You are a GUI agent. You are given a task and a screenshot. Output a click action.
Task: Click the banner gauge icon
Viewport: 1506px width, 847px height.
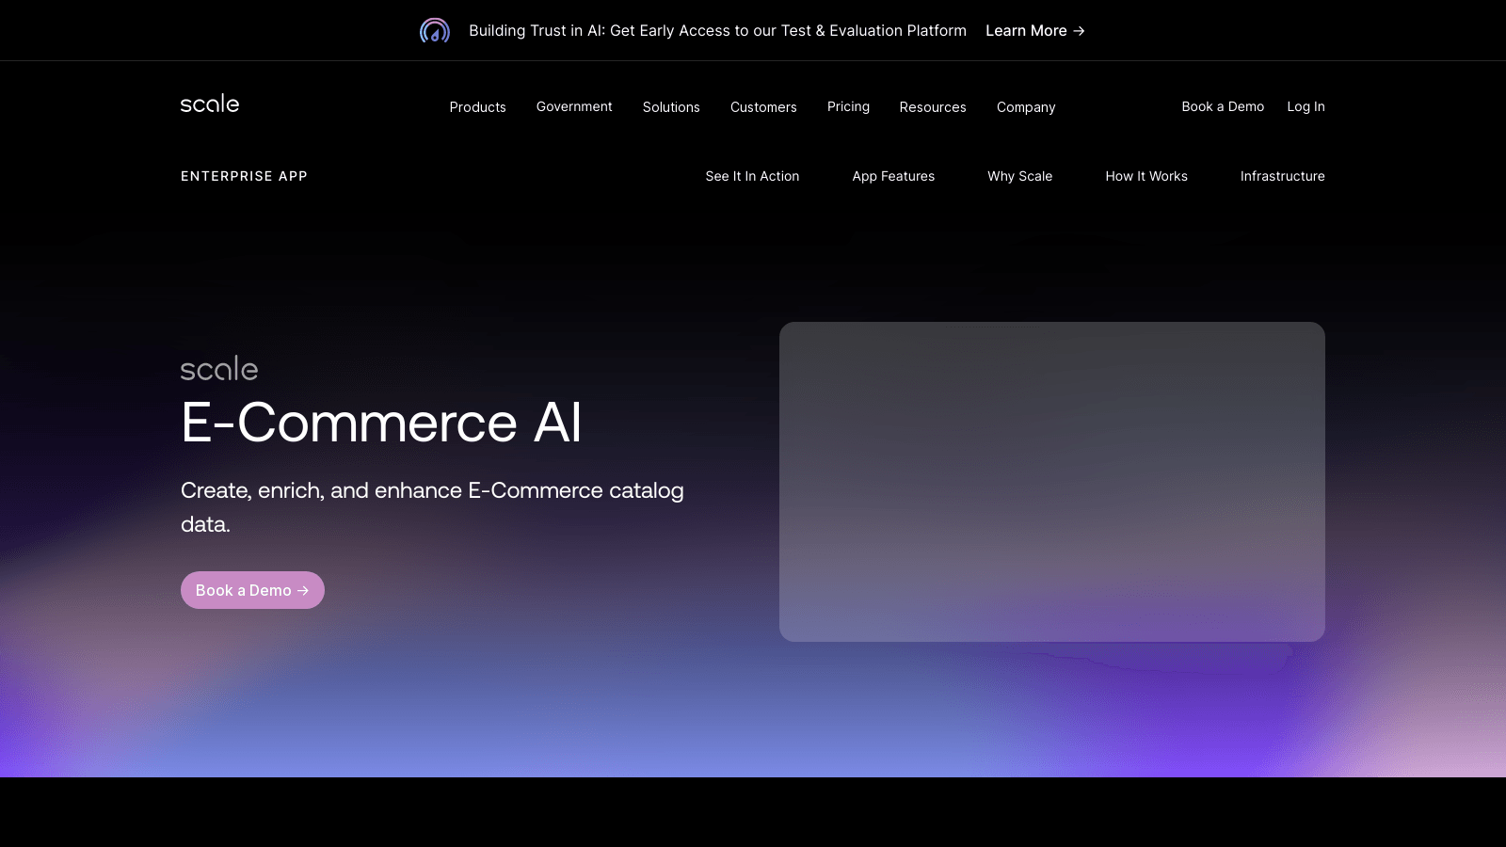point(435,31)
